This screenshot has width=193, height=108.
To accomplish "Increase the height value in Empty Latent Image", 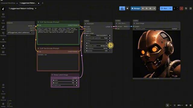I will click(x=77, y=83).
